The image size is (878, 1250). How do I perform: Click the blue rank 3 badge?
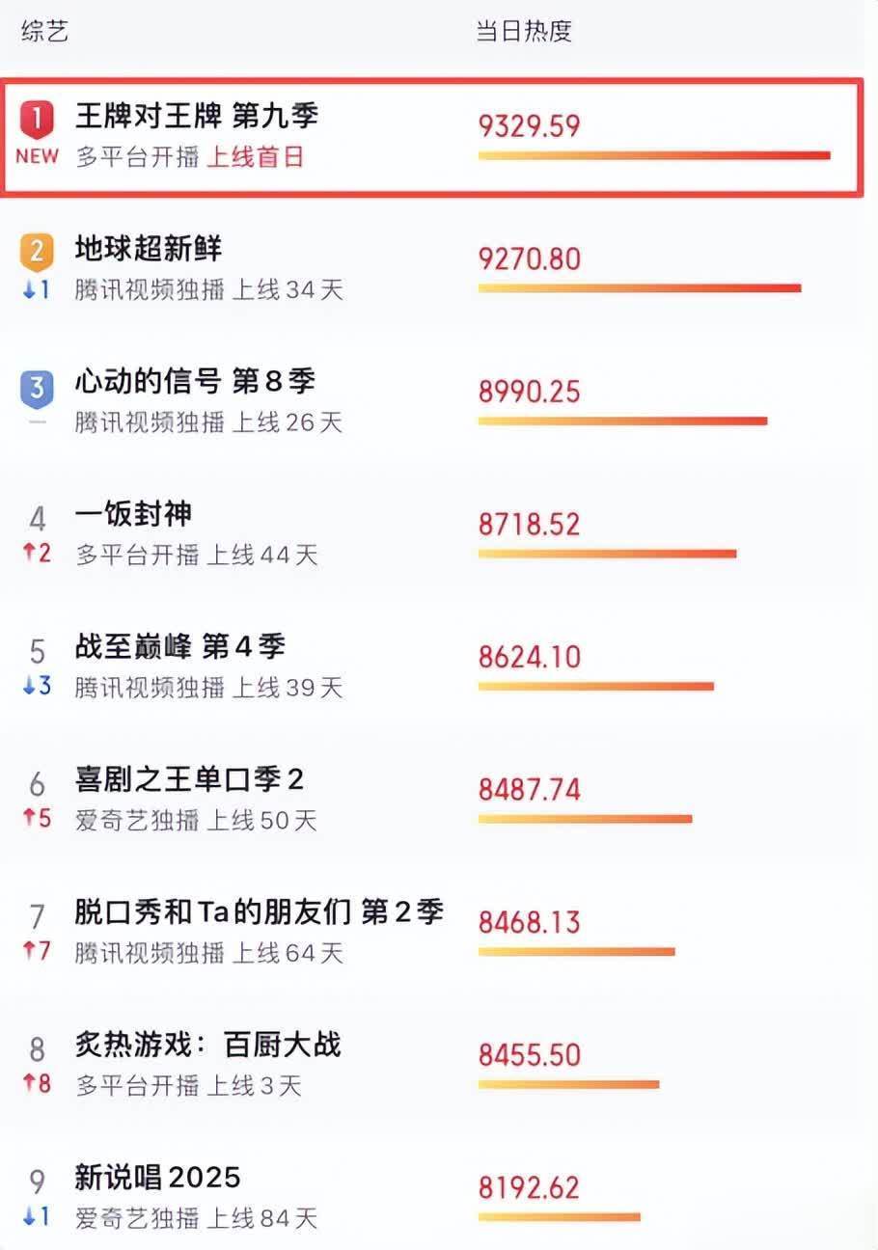pyautogui.click(x=37, y=388)
